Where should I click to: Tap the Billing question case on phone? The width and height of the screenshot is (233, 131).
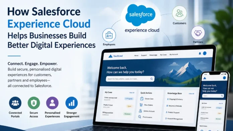point(204,119)
